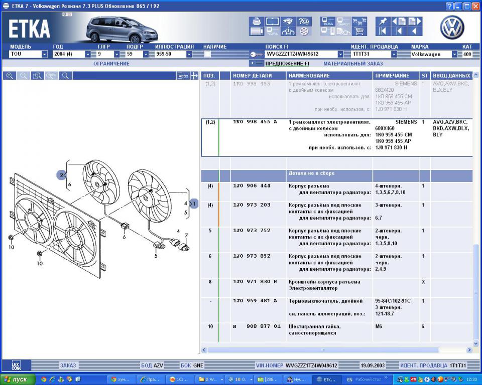482x385 pixels.
Task: Click the НАИМЕНОВАНИЕ column header
Action: (x=329, y=76)
